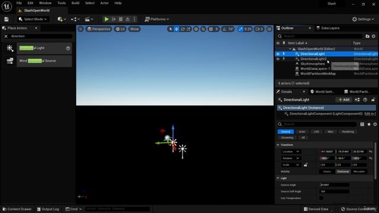Choose the Select objects cursor tool

(x=171, y=29)
